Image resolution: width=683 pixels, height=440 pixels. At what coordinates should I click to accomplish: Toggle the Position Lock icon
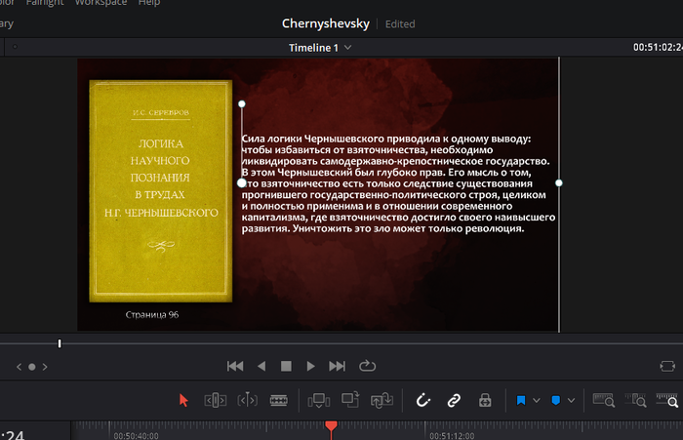click(x=485, y=400)
